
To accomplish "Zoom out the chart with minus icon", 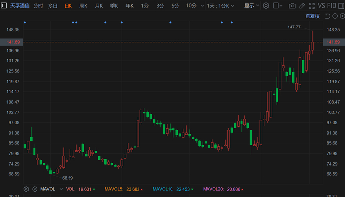I will (x=335, y=16).
